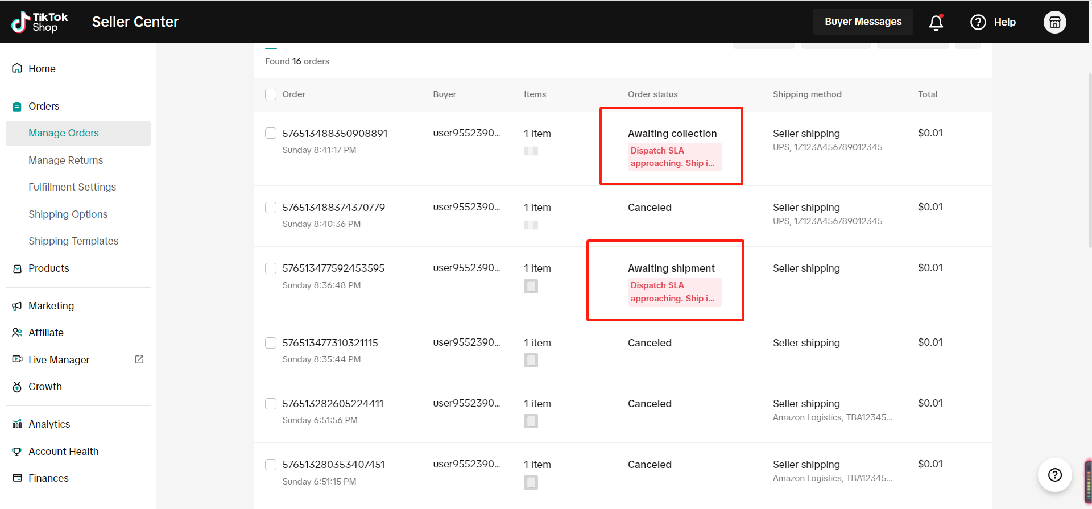
Task: Expand the Finances sidebar menu
Action: point(48,478)
